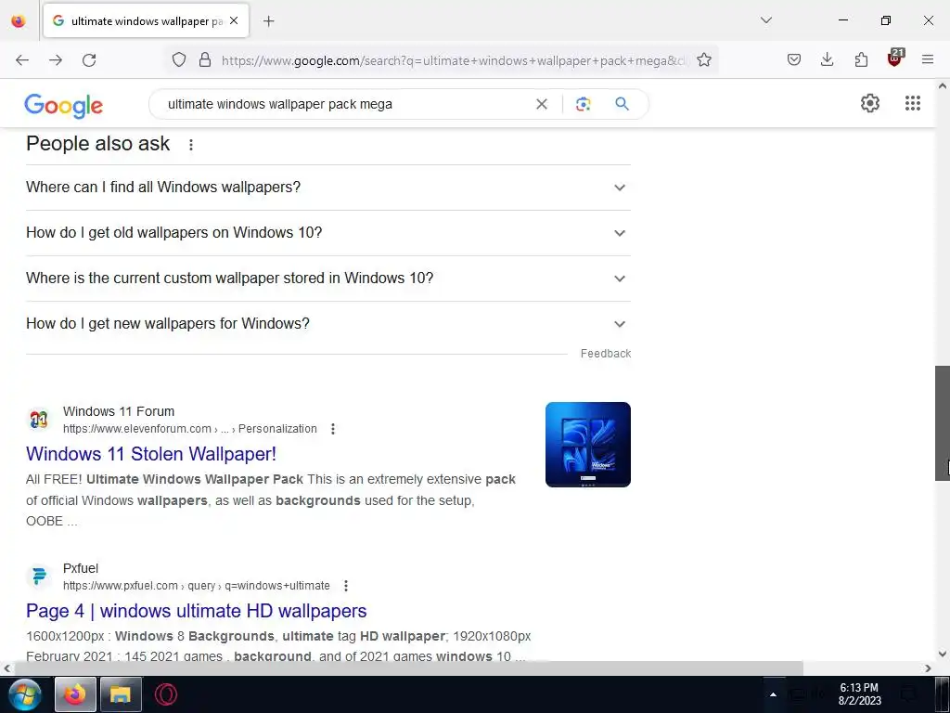This screenshot has height=713, width=950.
Task: Open People also ask options menu
Action: pos(191,145)
